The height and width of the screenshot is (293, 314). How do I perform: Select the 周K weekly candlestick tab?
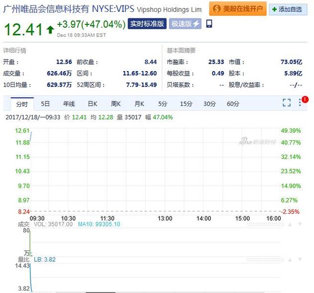click(x=116, y=104)
